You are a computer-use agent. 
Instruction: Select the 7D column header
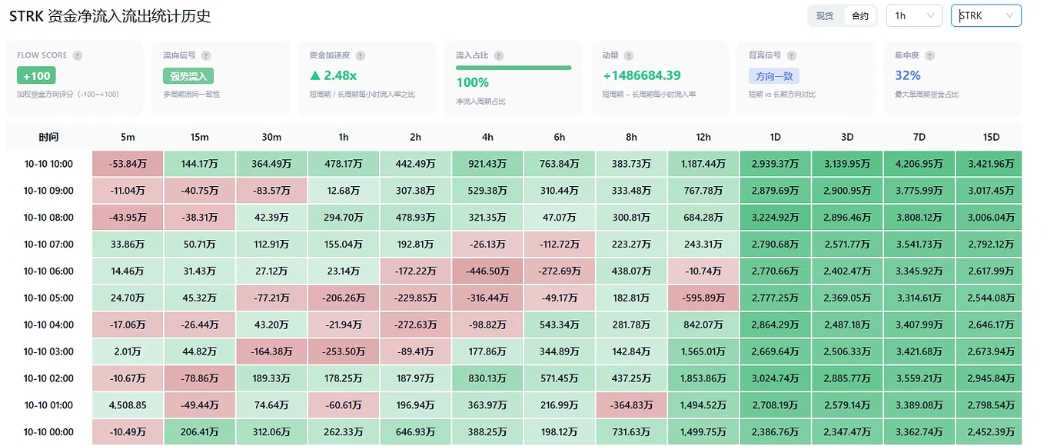(x=919, y=138)
